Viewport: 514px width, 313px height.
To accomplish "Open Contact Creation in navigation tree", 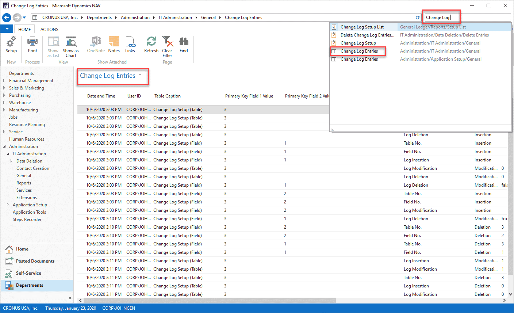I will point(33,168).
